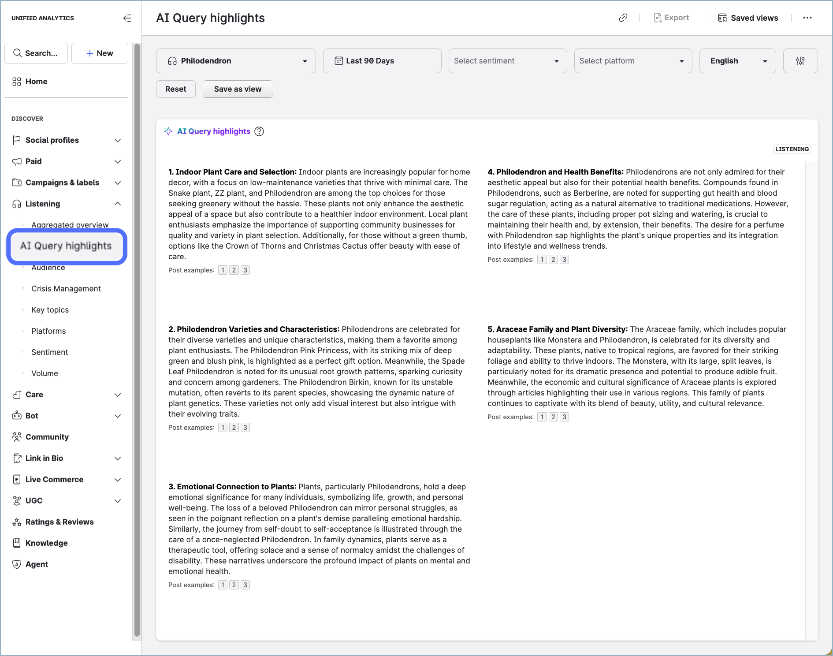Open the Select platform dropdown
The width and height of the screenshot is (833, 656).
(632, 61)
